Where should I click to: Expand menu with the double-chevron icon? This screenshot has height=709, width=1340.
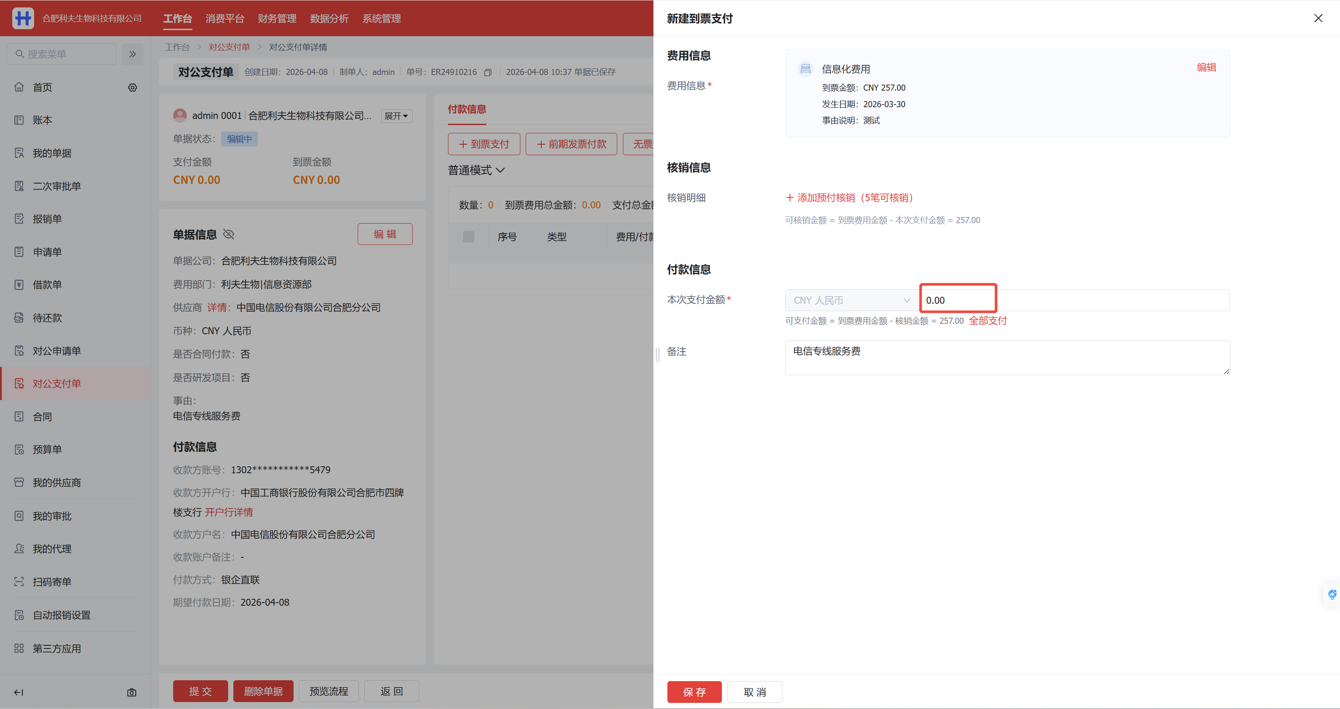pyautogui.click(x=133, y=54)
